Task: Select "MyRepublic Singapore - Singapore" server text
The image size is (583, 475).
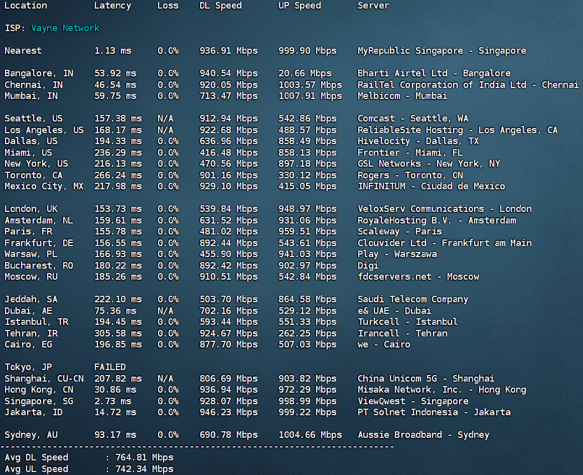Action: coord(442,51)
